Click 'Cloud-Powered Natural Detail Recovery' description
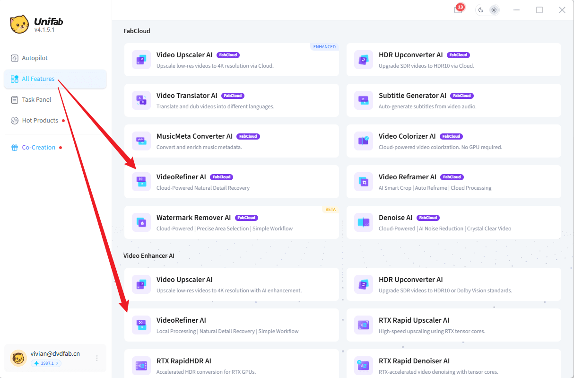The width and height of the screenshot is (574, 378). click(203, 188)
